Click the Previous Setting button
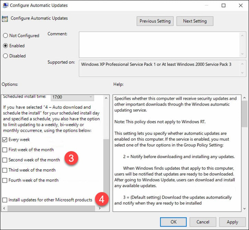This screenshot has height=230, width=249. (155, 21)
